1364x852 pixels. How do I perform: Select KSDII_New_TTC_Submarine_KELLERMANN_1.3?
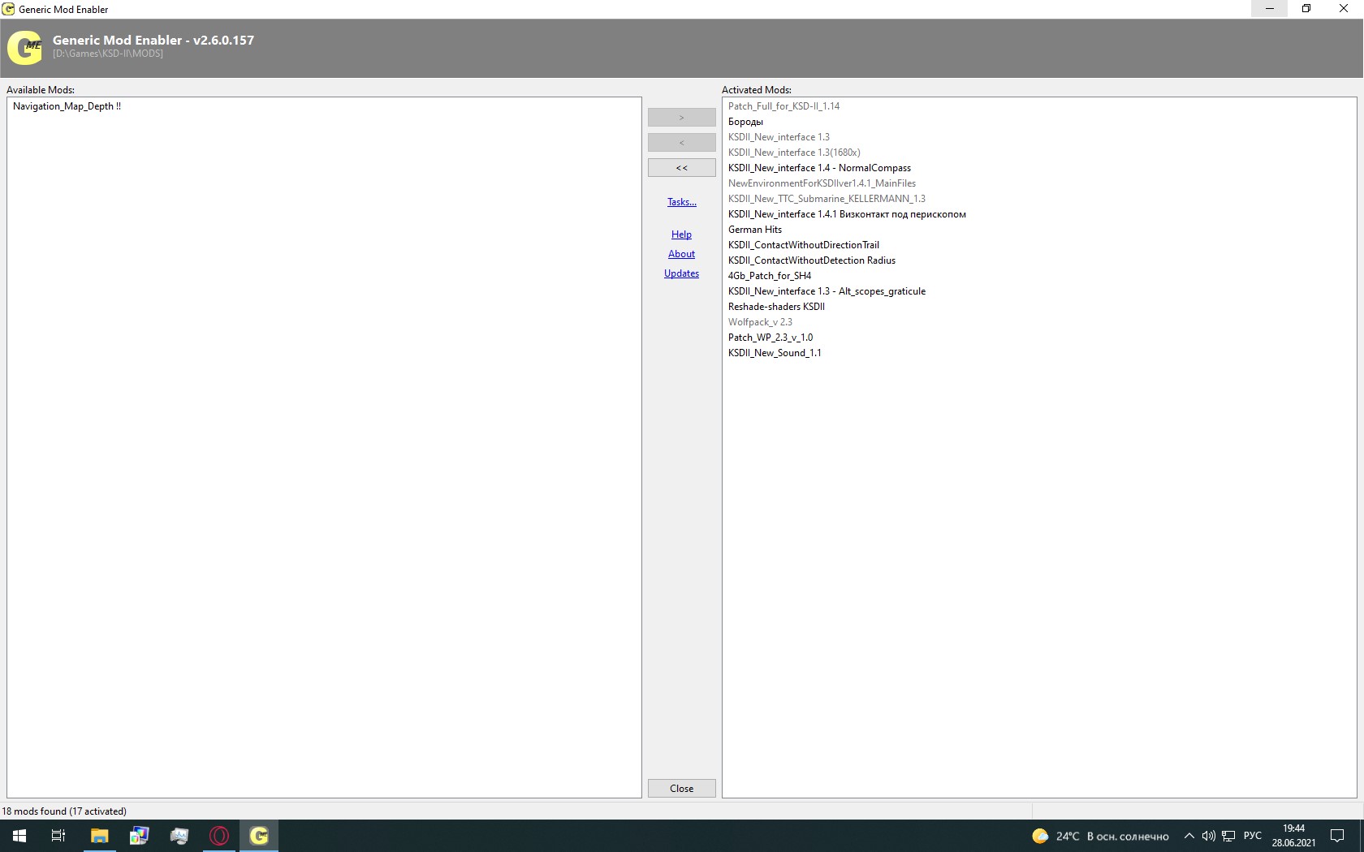(x=827, y=199)
